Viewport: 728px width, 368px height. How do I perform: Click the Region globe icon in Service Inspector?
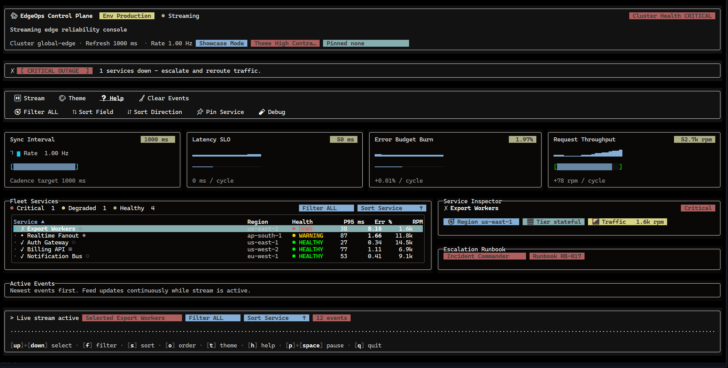[451, 222]
